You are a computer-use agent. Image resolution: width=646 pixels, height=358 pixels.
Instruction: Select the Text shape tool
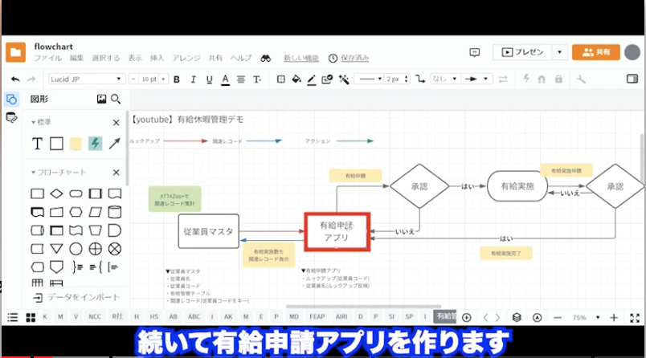pyautogui.click(x=37, y=143)
